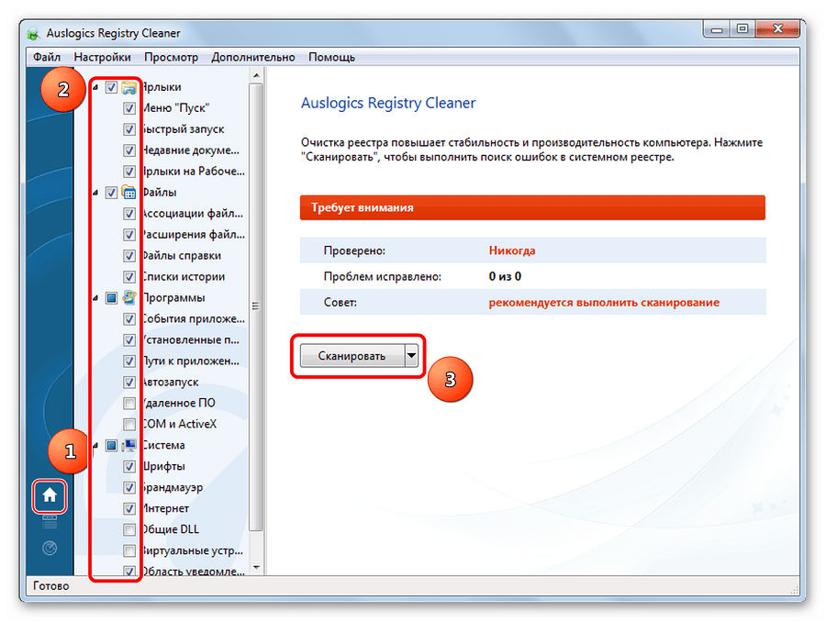Select the Программы tree label
Viewport: 826px width, 622px height.
pyautogui.click(x=173, y=298)
